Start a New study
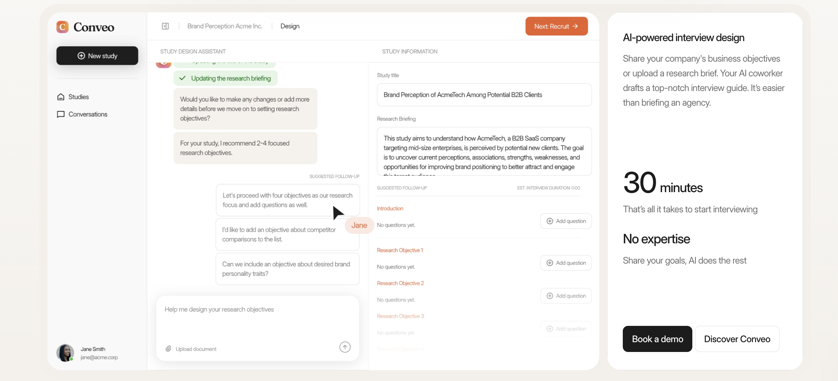838x381 pixels. pyautogui.click(x=97, y=56)
